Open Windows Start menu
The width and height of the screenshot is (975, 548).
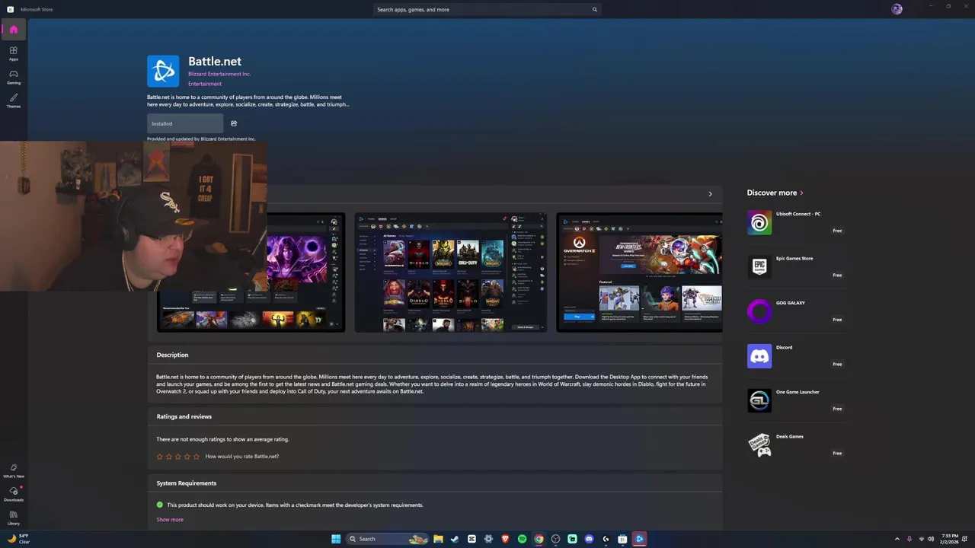point(336,539)
